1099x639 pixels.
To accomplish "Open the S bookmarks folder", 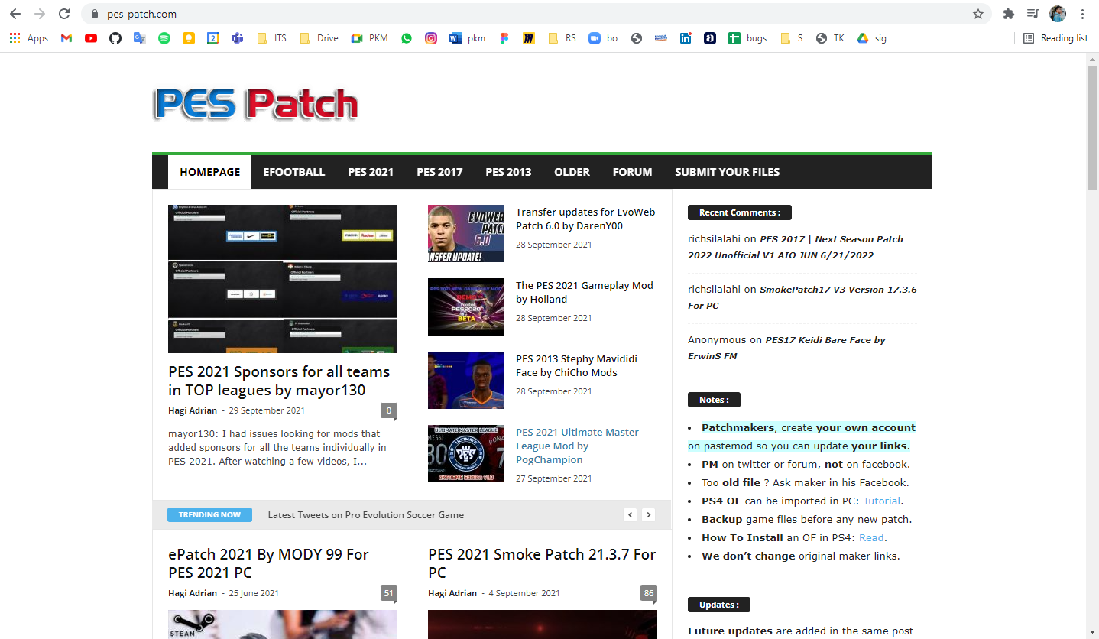I will point(792,38).
